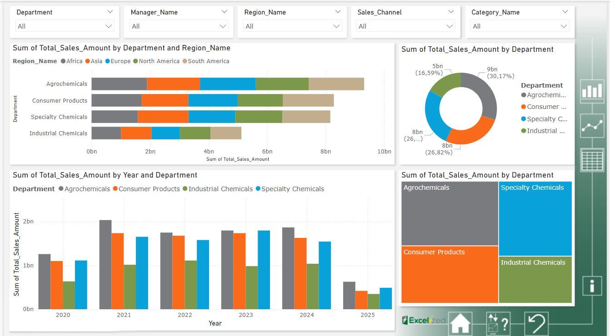Go to the Home page icon
The width and height of the screenshot is (610, 336).
click(x=460, y=324)
